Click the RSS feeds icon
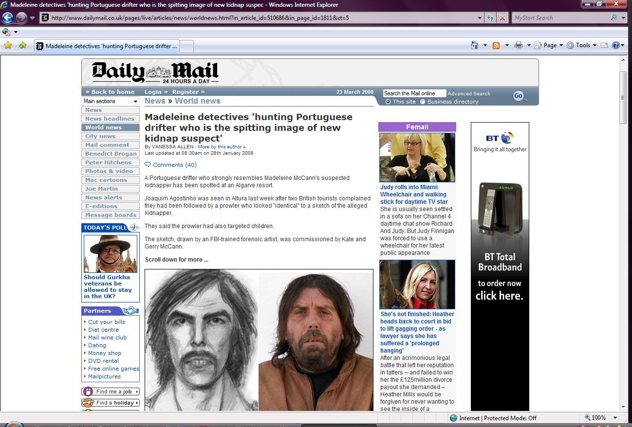This screenshot has height=427, width=632. pos(496,45)
